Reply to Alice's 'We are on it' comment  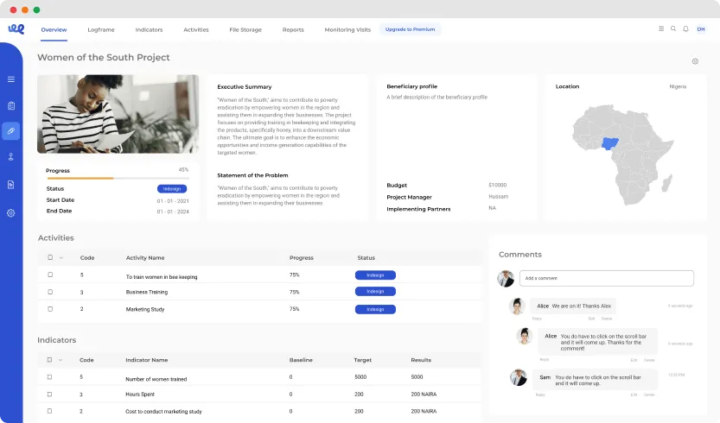537,319
